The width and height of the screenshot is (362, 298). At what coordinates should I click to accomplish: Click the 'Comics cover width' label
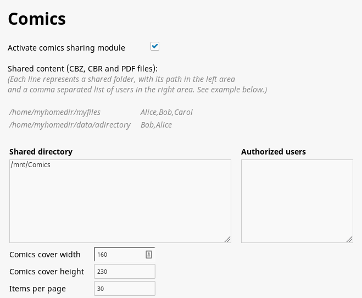pyautogui.click(x=45, y=255)
